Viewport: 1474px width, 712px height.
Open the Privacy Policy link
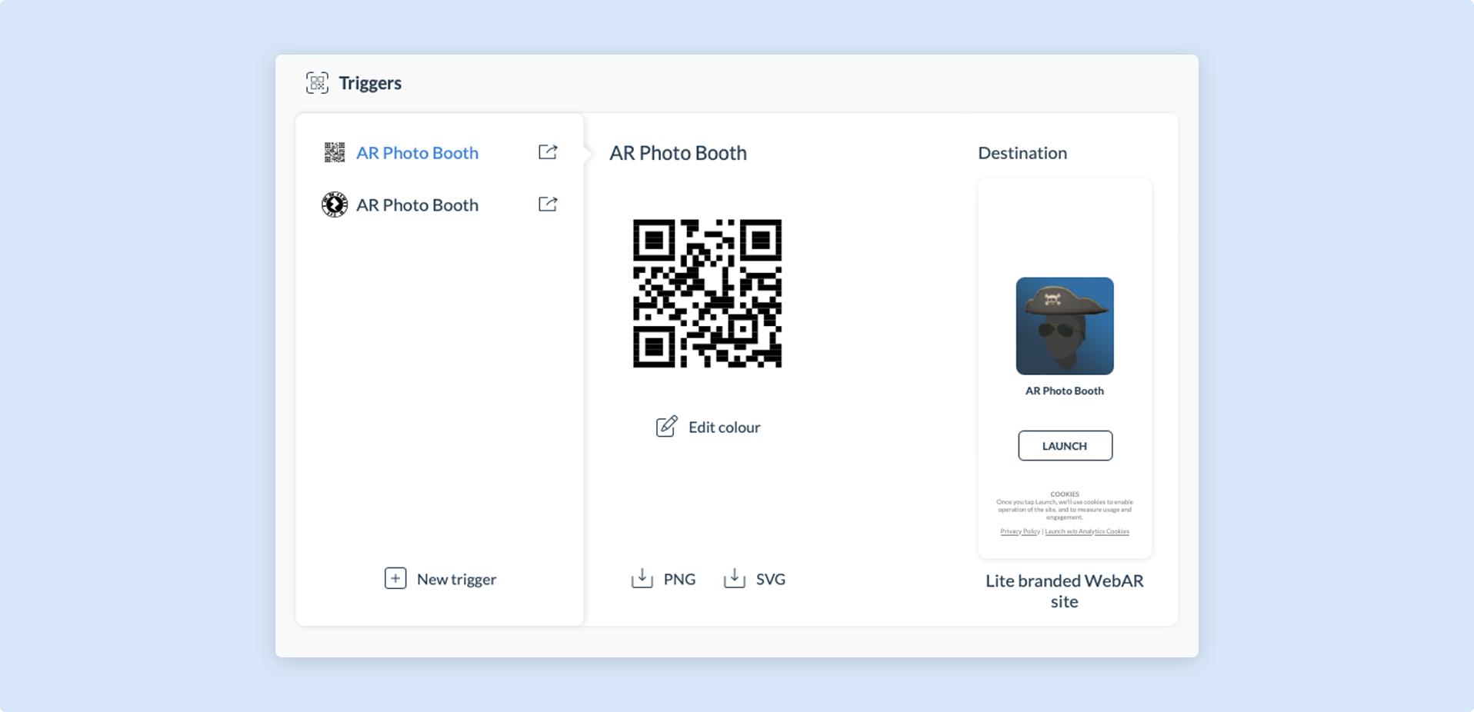click(1020, 531)
